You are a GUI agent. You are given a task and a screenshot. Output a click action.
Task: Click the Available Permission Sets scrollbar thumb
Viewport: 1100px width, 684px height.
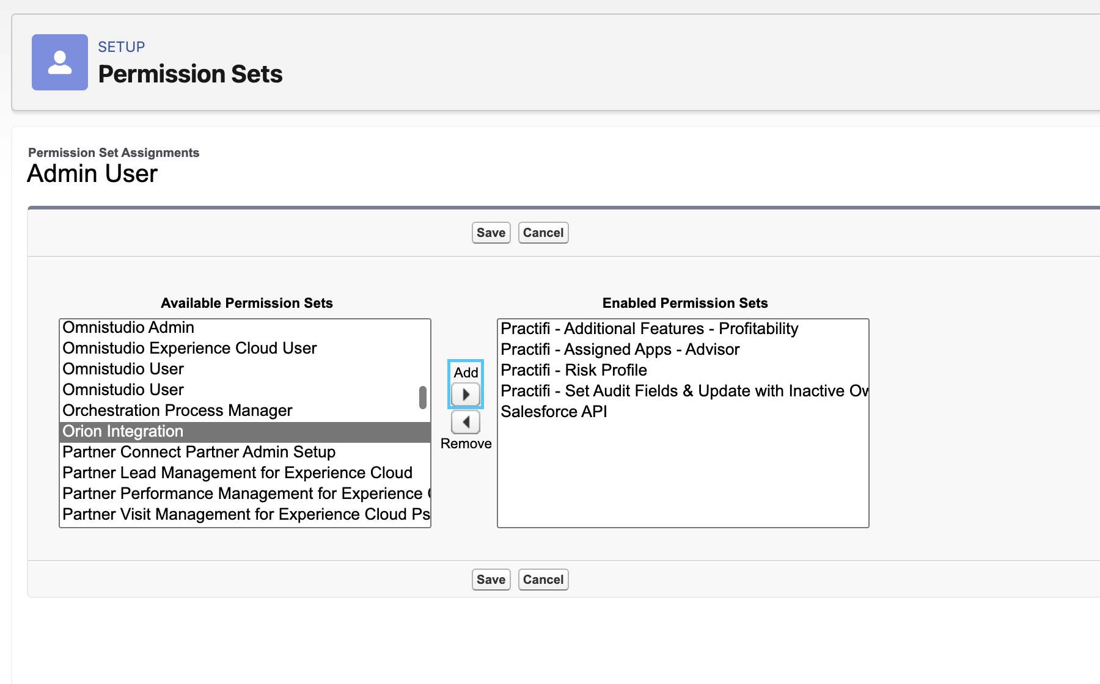[x=423, y=397]
